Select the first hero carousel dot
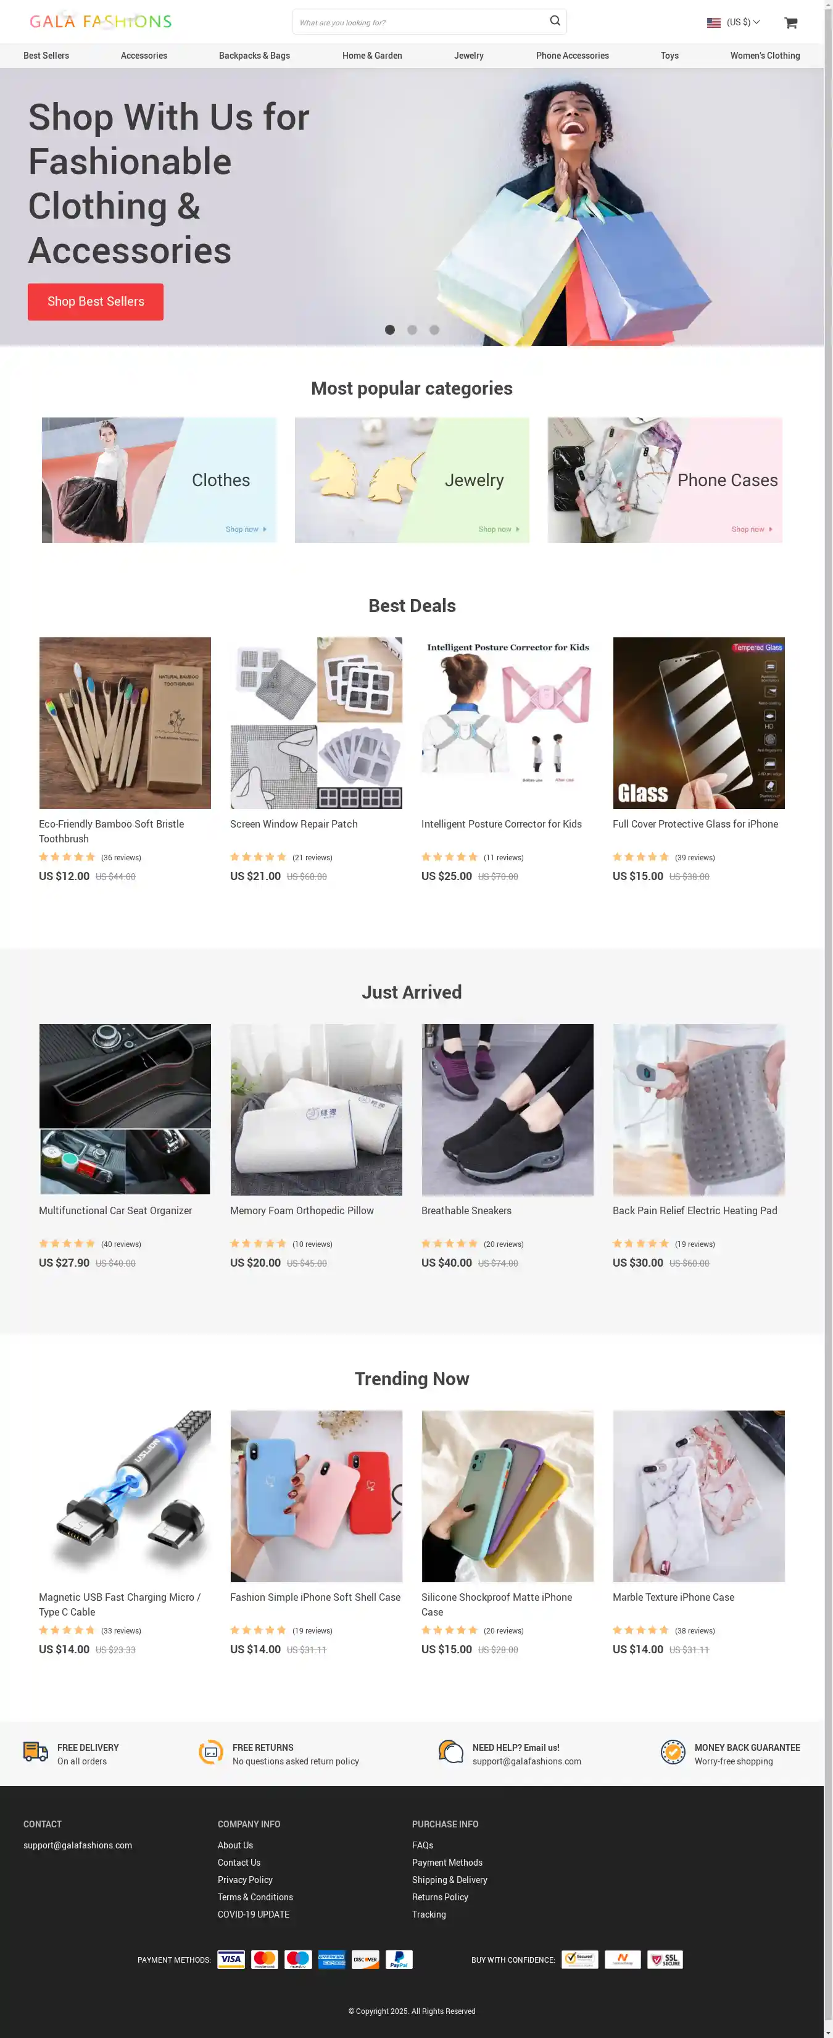 389,330
